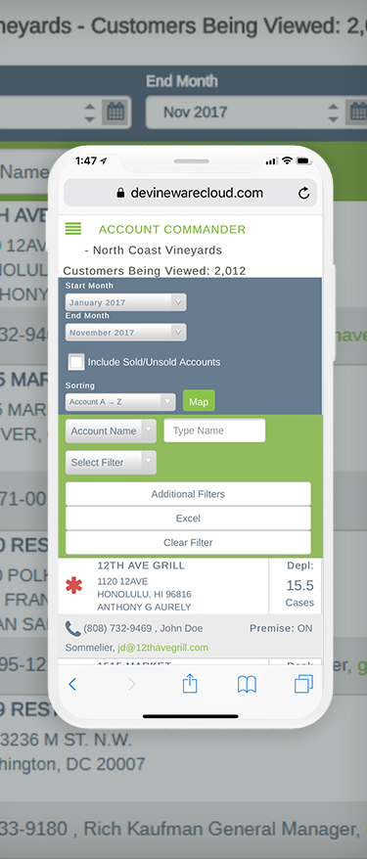Screen dimensions: 367x859
Task: Click the green Map button
Action: tap(199, 401)
